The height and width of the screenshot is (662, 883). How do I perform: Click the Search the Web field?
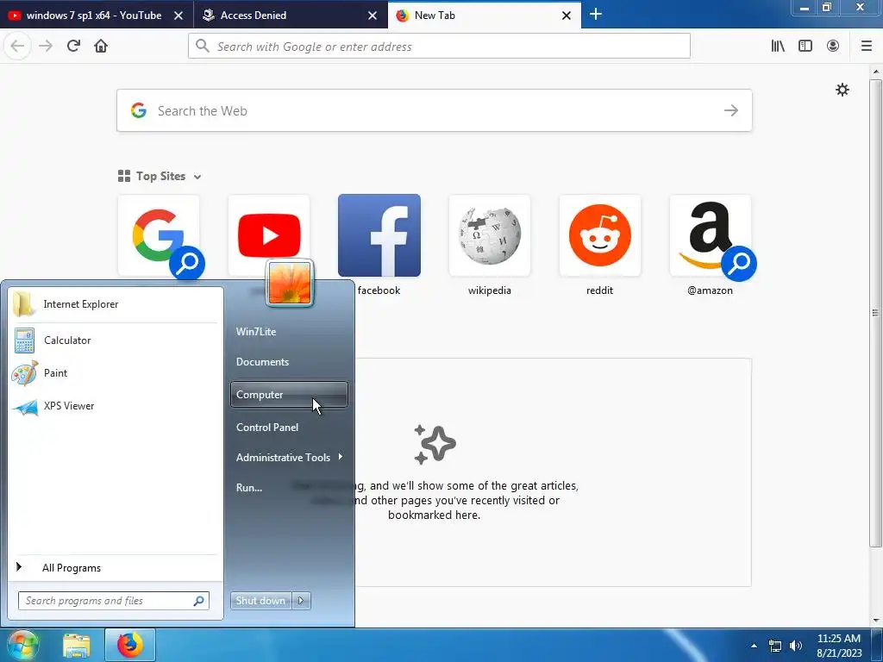click(435, 110)
